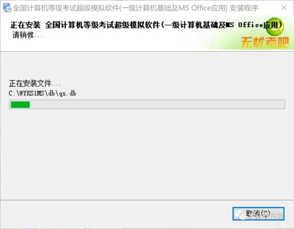Click 安装程序 at the end of the title bar text
Viewport: 294px width, 229px height.
point(244,8)
